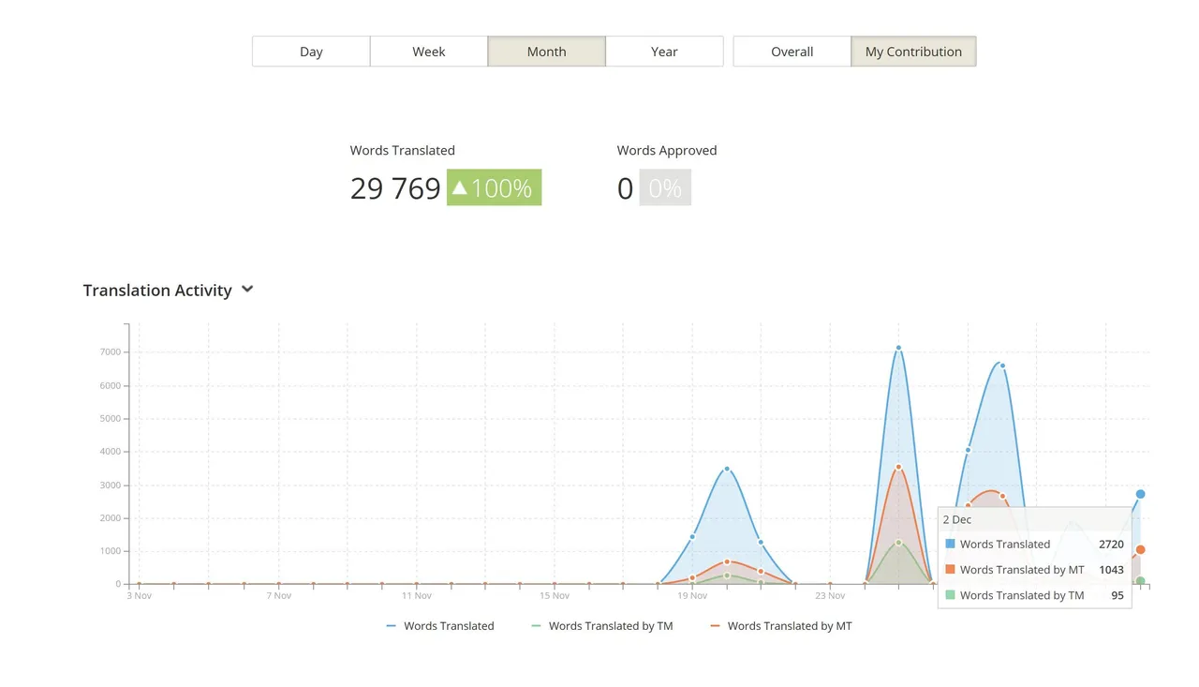Hide the Words Translated by MT series
Viewport: 1199px width, 687px height.
[780, 626]
